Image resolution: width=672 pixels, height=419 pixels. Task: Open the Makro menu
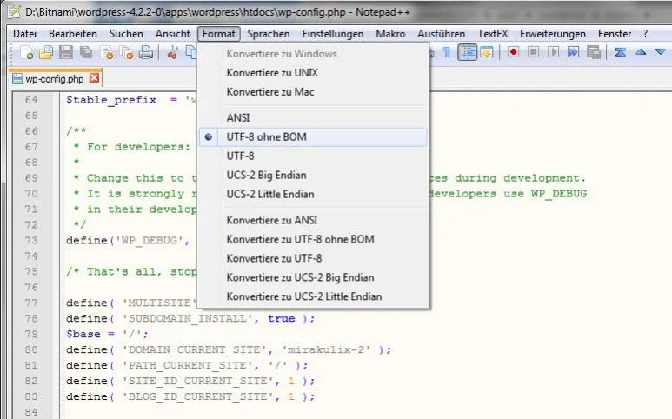click(x=390, y=34)
